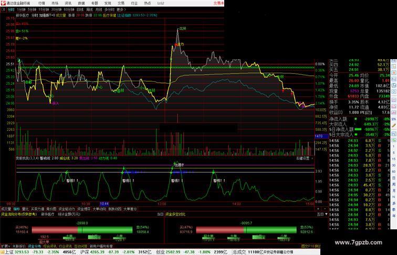Select the 买卖力道 indicator tab
This screenshot has height=255, width=397.
38,209
